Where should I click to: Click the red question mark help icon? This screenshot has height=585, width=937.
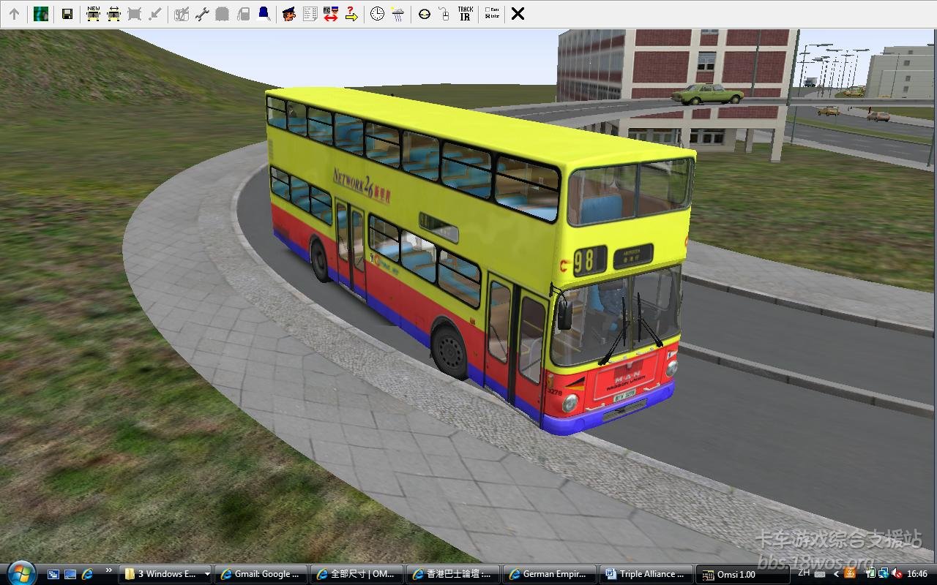(351, 14)
